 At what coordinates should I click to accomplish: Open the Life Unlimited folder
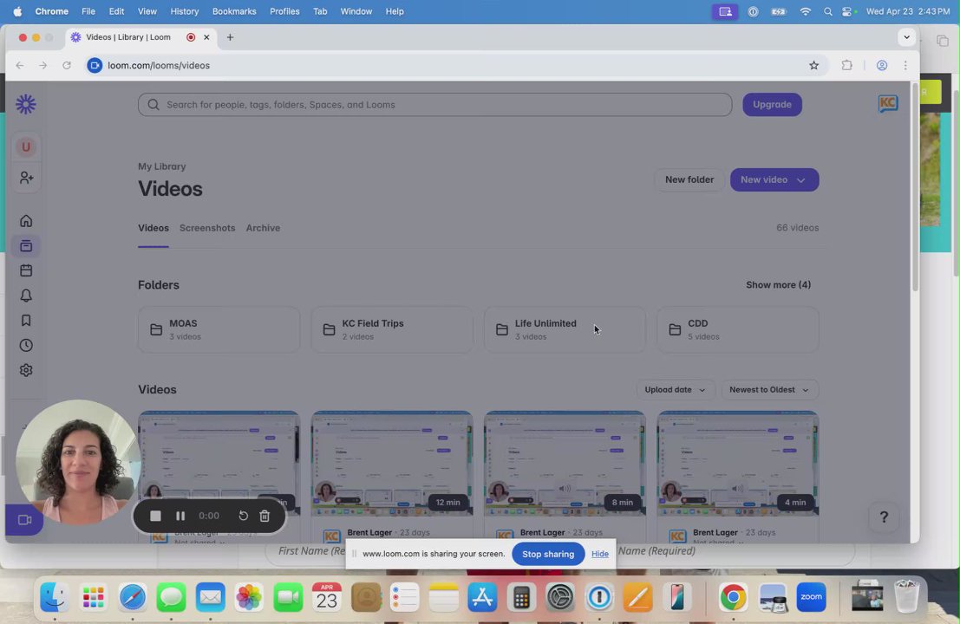[565, 329]
